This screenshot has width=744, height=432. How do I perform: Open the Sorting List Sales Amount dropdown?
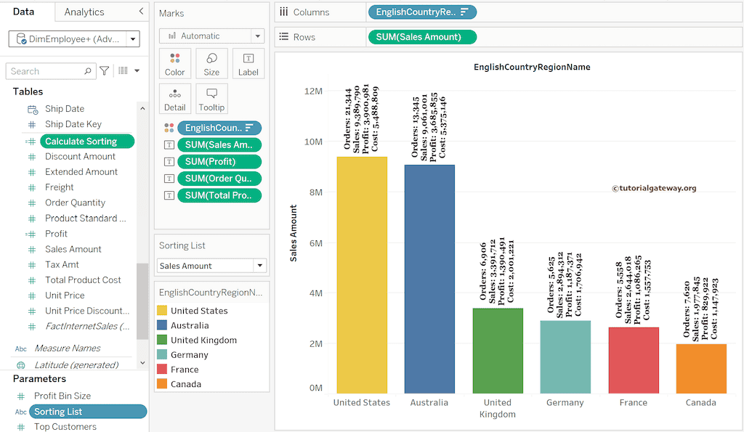[259, 266]
